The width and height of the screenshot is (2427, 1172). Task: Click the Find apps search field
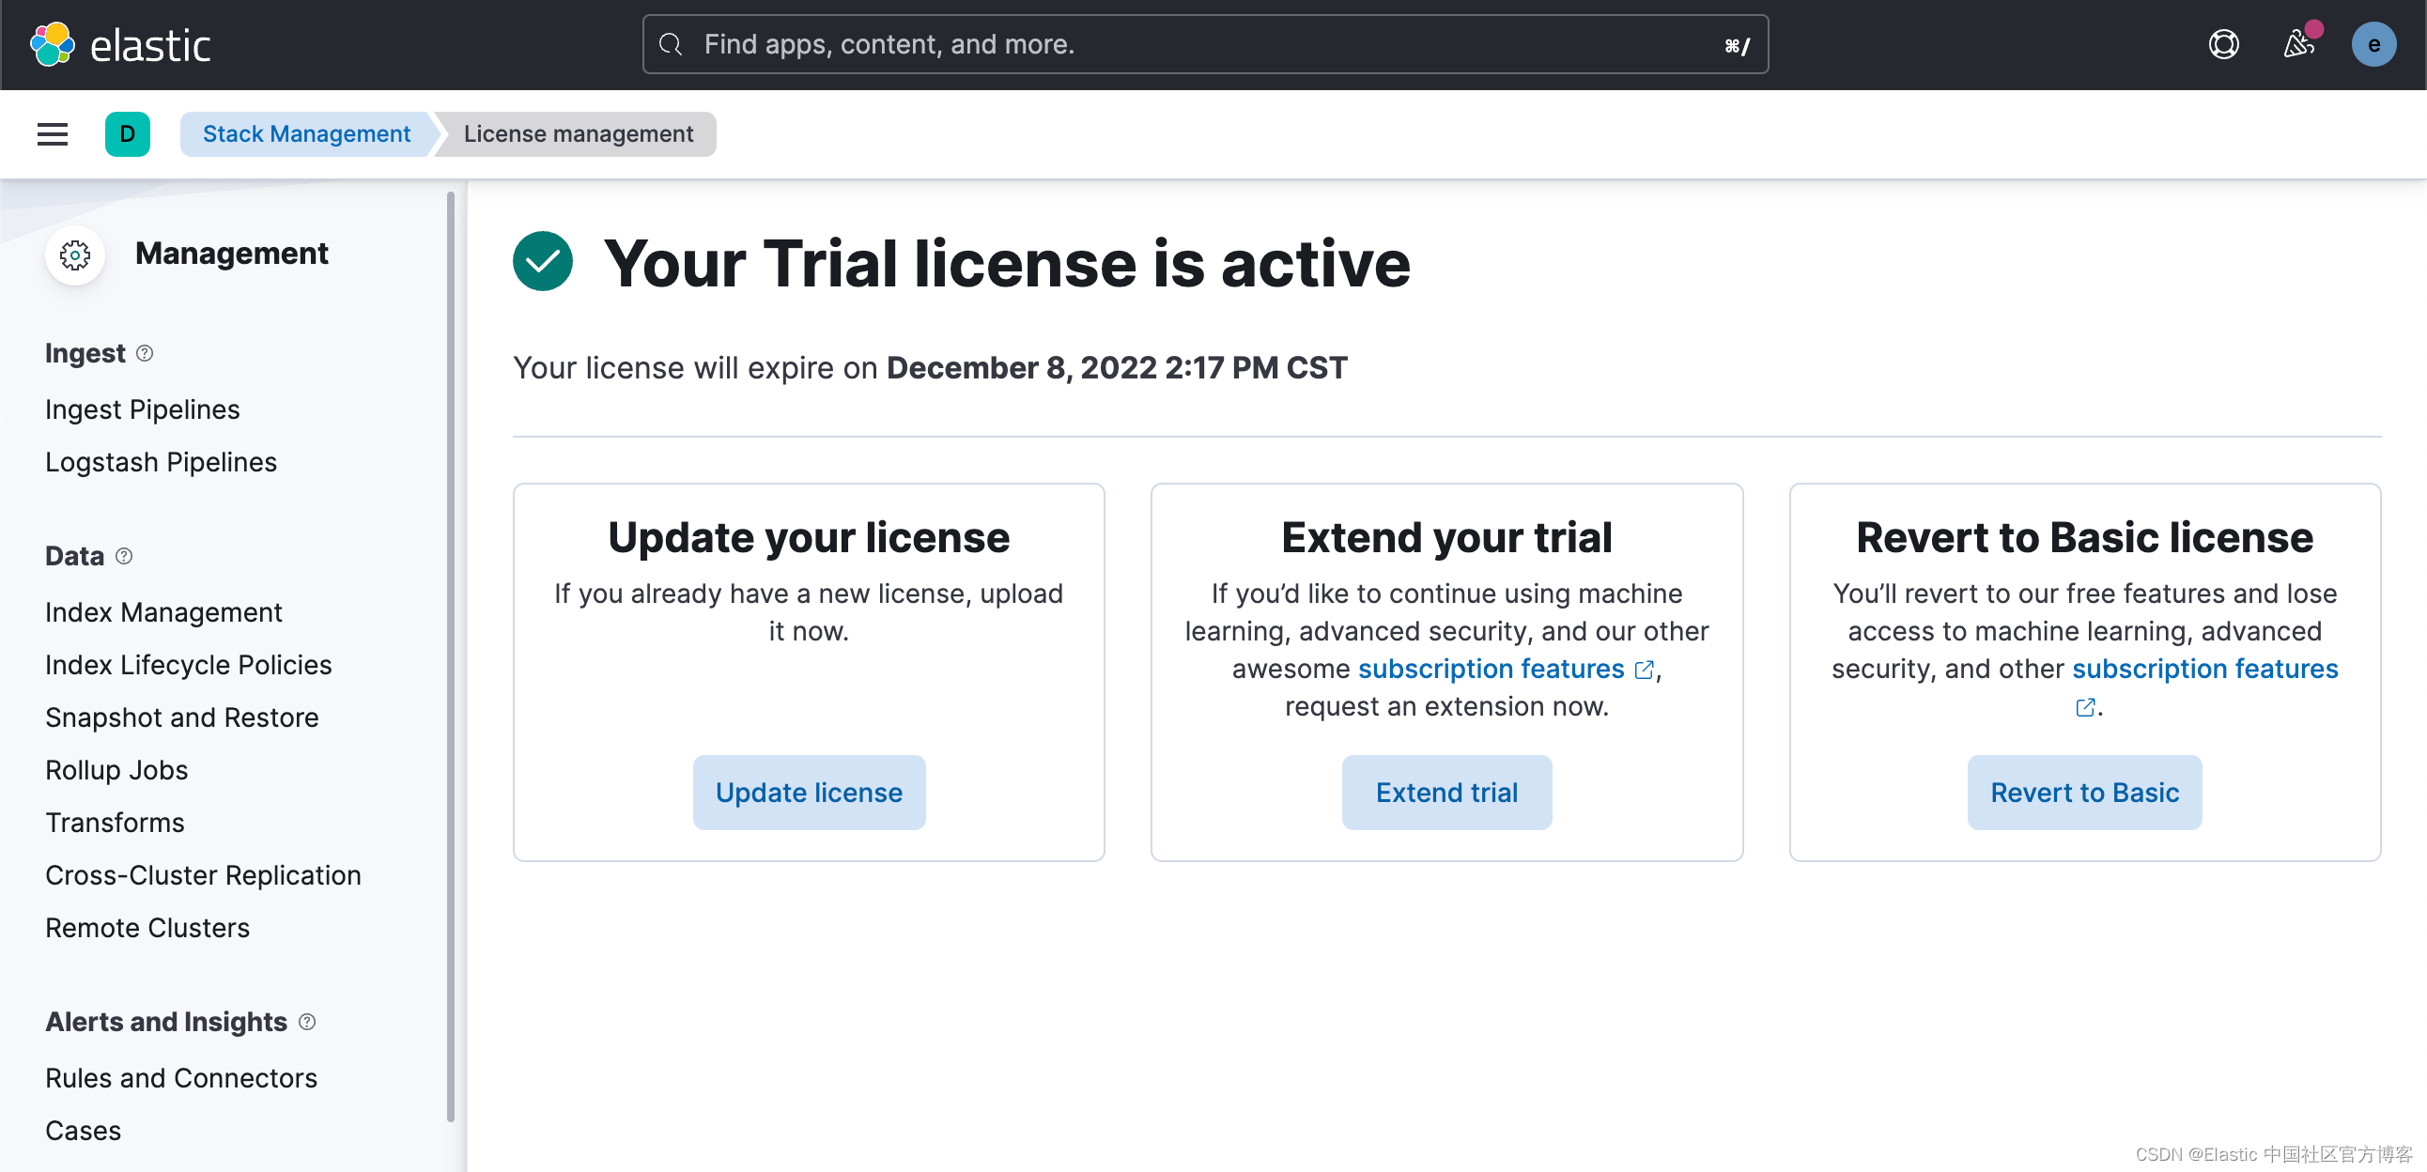[x=1205, y=44]
